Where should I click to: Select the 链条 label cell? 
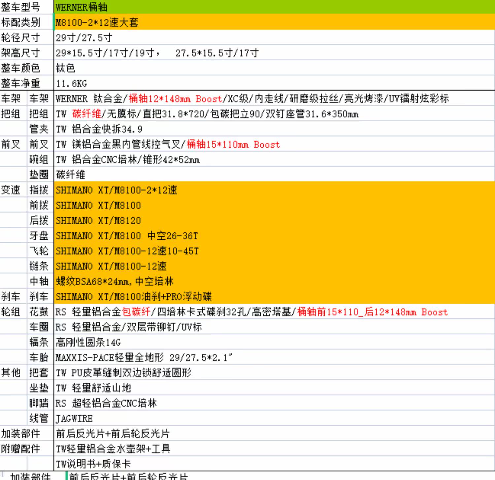tap(40, 266)
